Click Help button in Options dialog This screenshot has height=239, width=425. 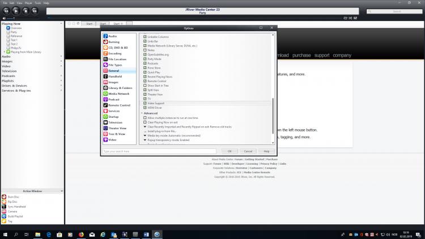(x=266, y=151)
